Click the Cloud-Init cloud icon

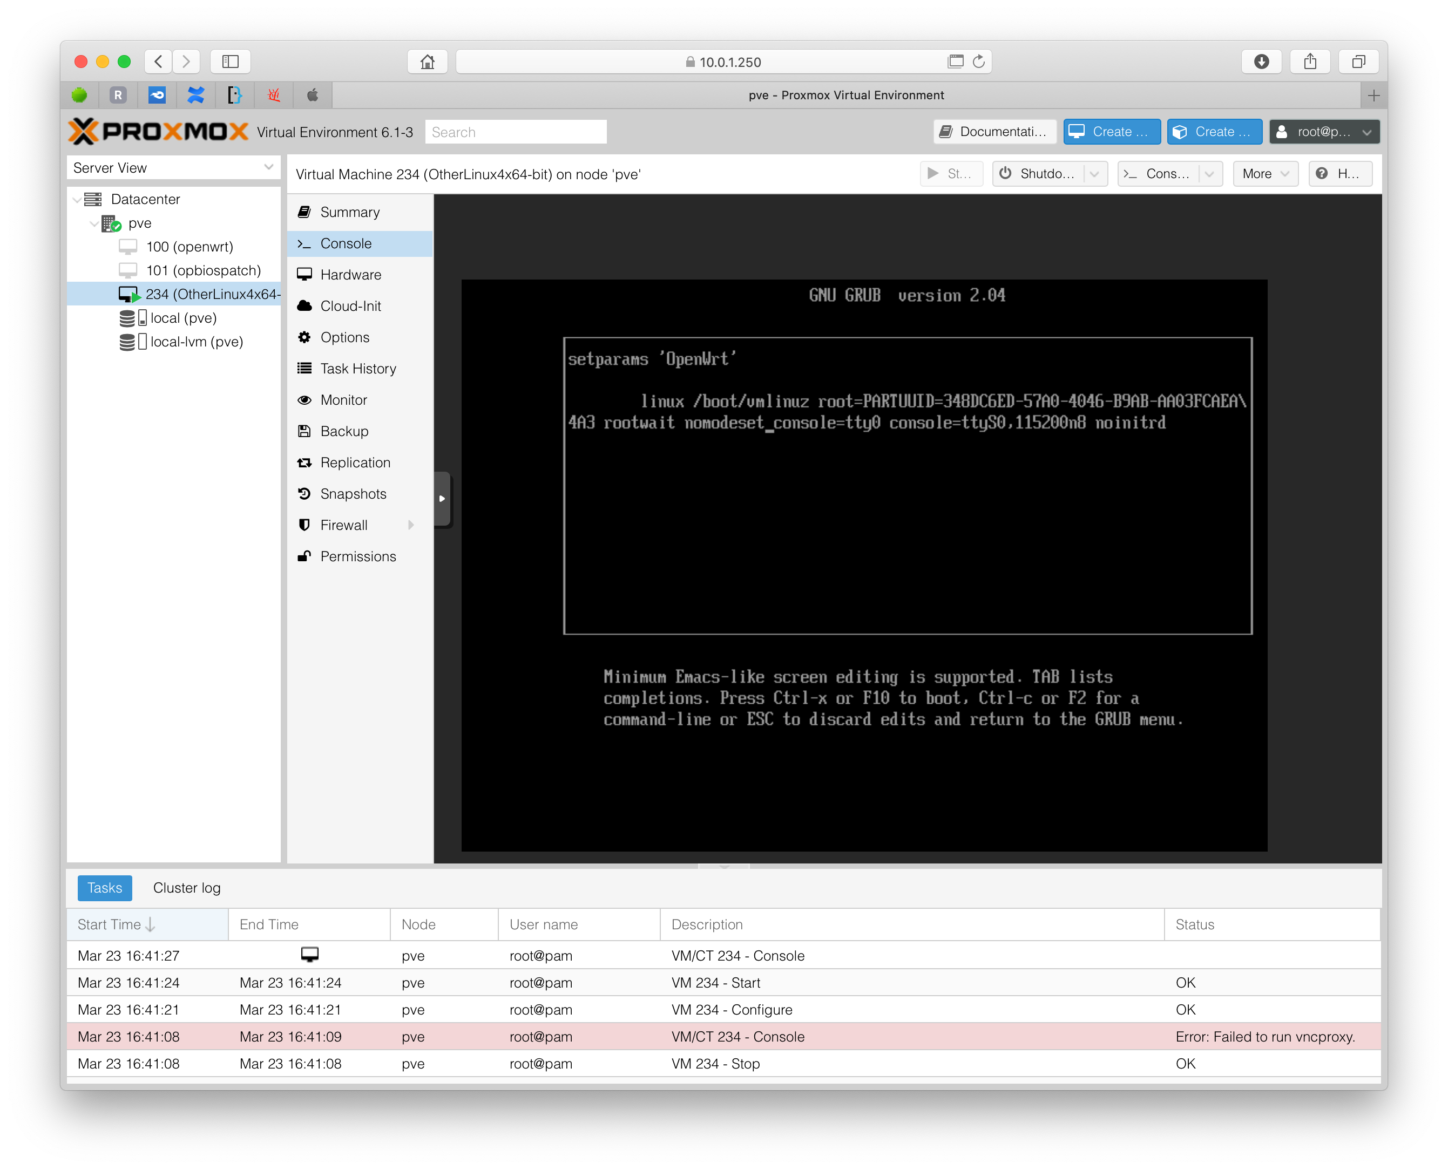(306, 305)
